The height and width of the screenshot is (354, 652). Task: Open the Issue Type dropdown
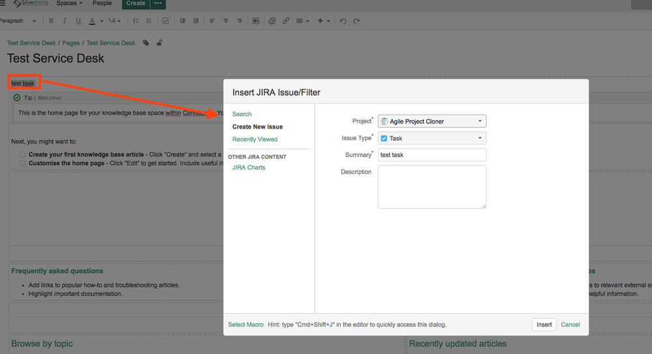(432, 138)
